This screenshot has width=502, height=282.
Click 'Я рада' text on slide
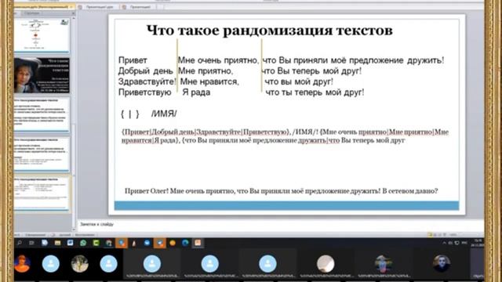pos(196,92)
